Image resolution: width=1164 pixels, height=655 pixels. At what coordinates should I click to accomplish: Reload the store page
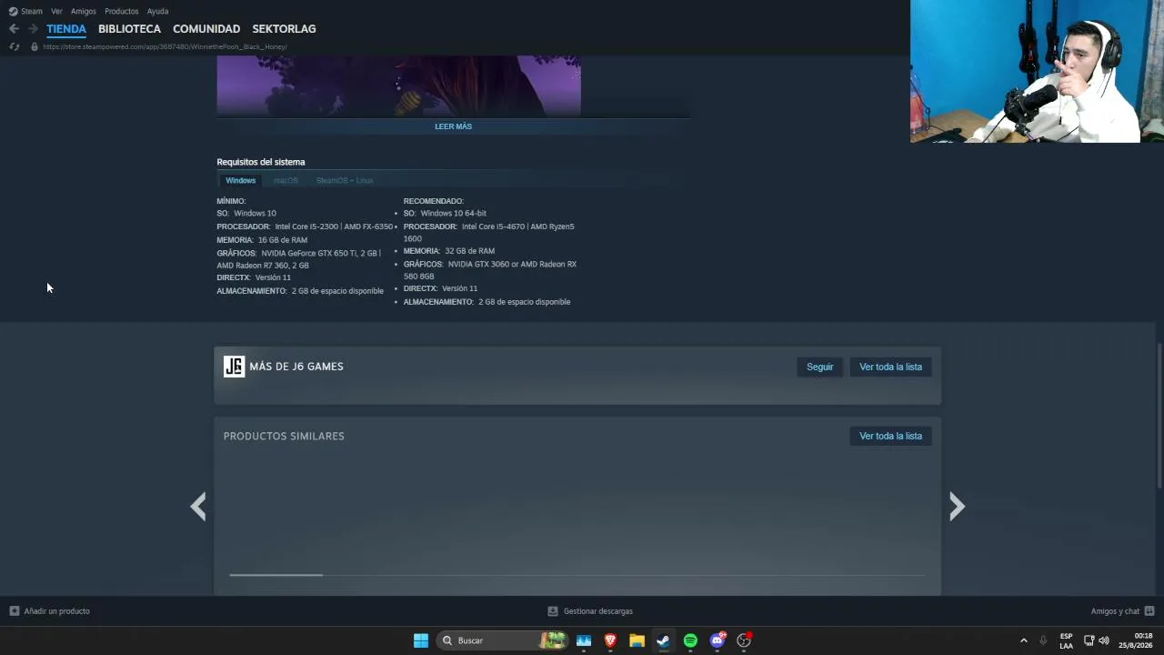pos(14,46)
